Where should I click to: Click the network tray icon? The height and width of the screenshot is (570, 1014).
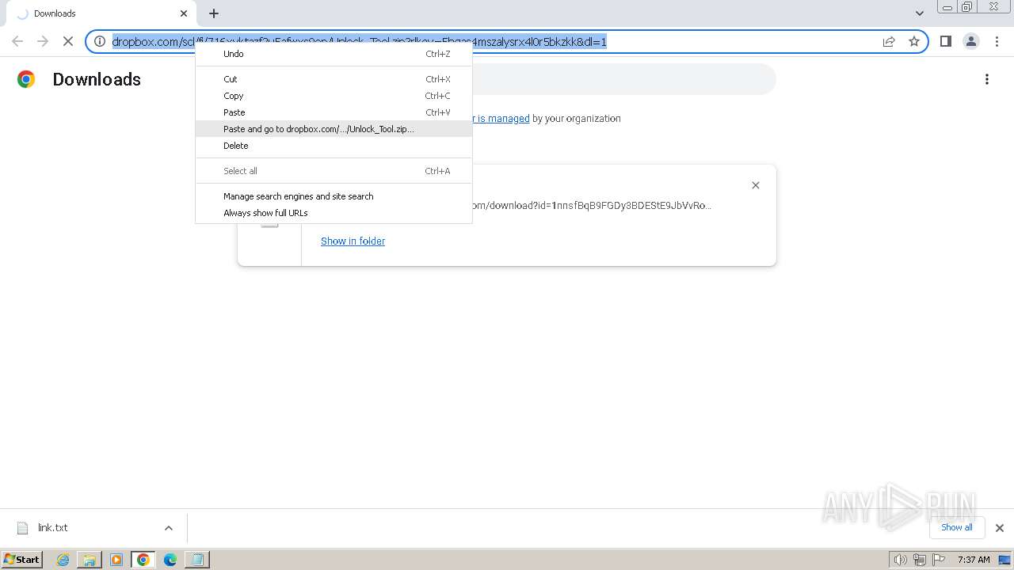(920, 560)
